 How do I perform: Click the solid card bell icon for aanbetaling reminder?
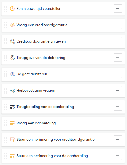coord(12,156)
